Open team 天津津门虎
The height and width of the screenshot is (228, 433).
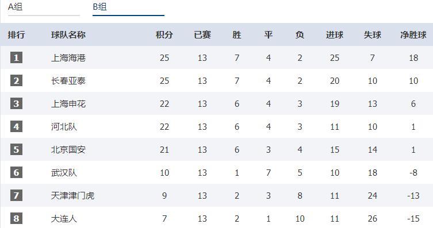click(72, 196)
